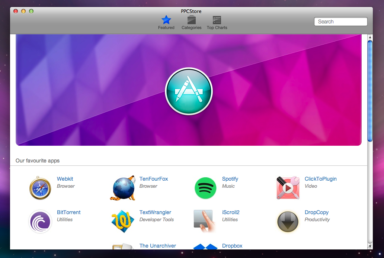Click the purple featured banner image
This screenshot has height=258, width=384.
[189, 90]
